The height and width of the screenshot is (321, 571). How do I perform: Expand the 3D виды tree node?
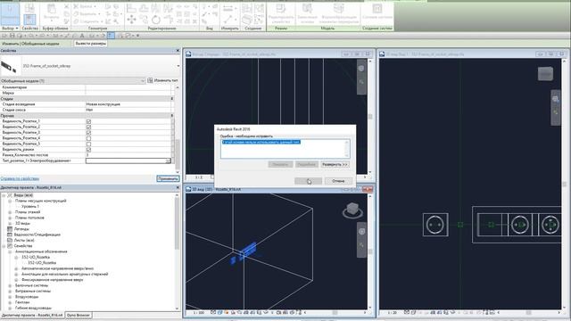point(10,224)
